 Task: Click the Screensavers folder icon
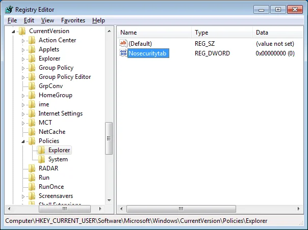32,196
